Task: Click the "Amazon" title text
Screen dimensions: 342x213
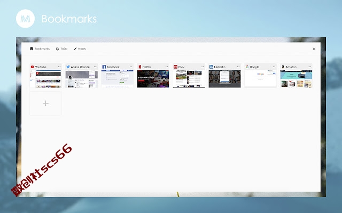Action: coord(291,67)
